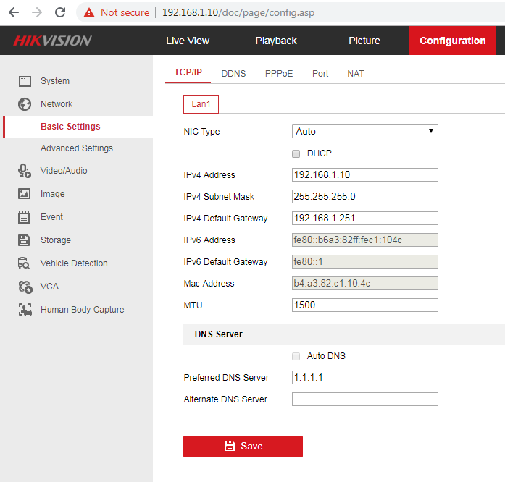Open the PPPoE tab

[279, 74]
